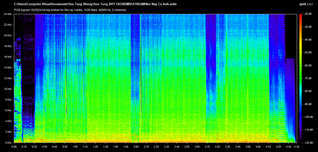This screenshot has width=318, height=152.
Task: Select the -30 dB scale label
Action: 307,27
